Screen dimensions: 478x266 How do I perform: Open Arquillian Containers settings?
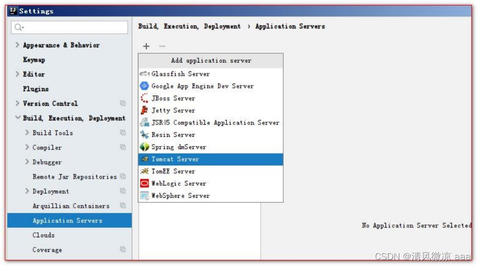coord(71,206)
